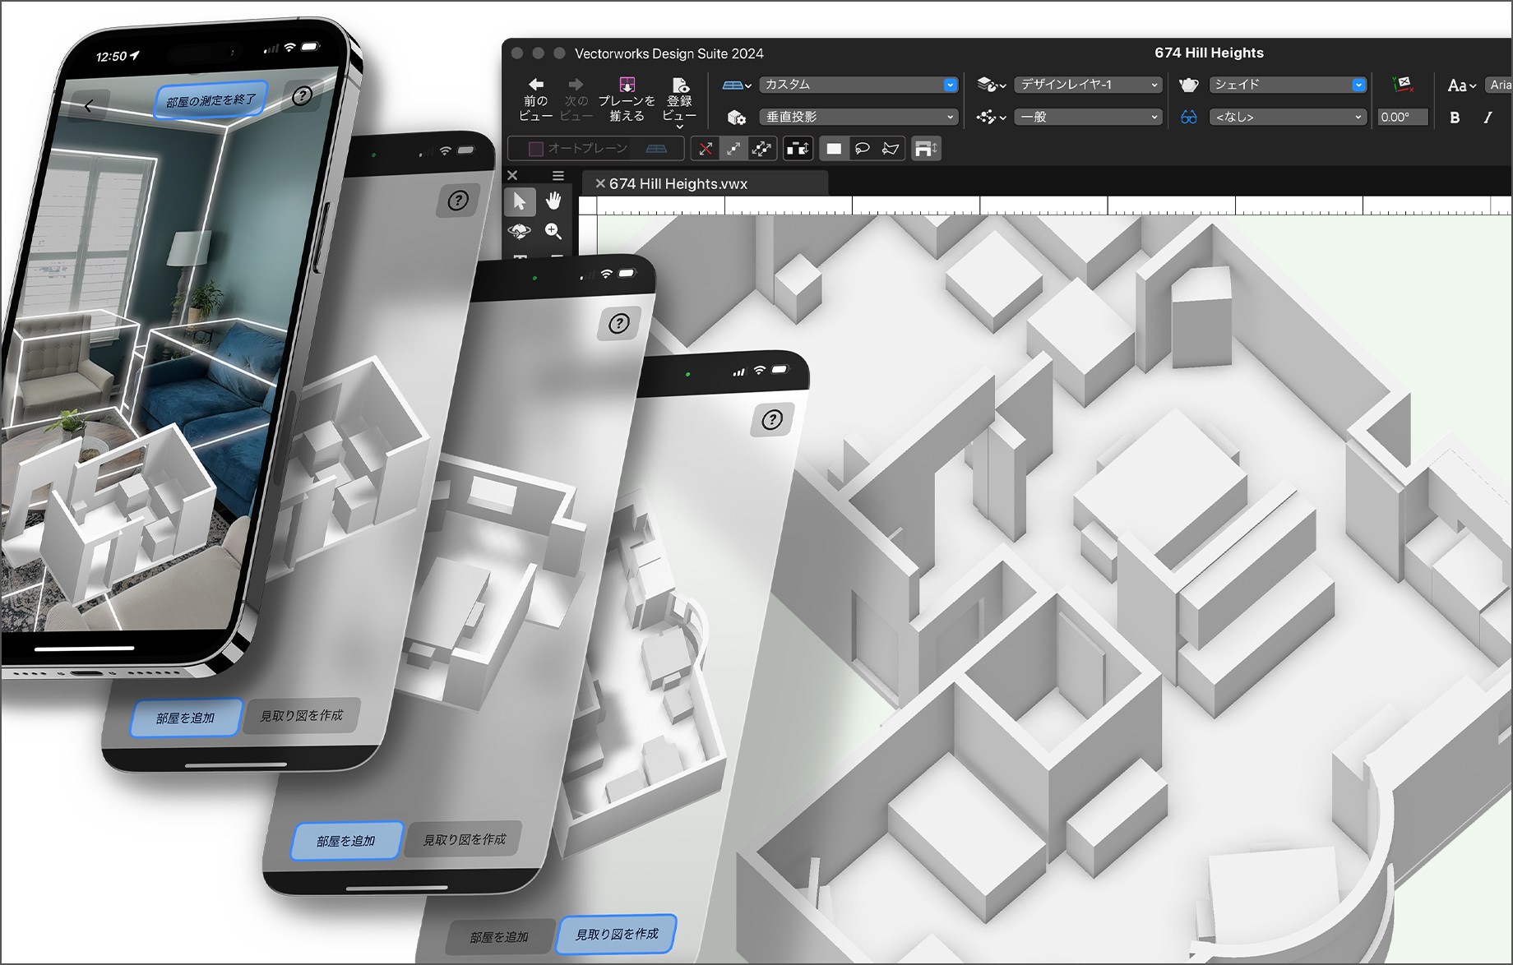Viewport: 1513px width, 965px height.
Task: Click the 0.00° rotation angle field
Action: 1403,117
